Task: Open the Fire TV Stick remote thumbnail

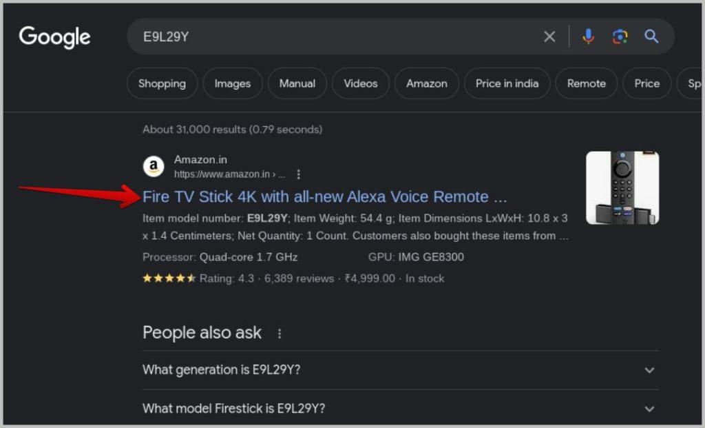Action: [622, 187]
